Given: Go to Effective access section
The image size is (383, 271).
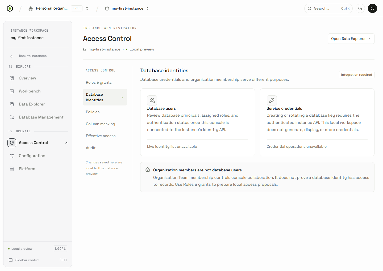Looking at the screenshot, I should pos(105,136).
